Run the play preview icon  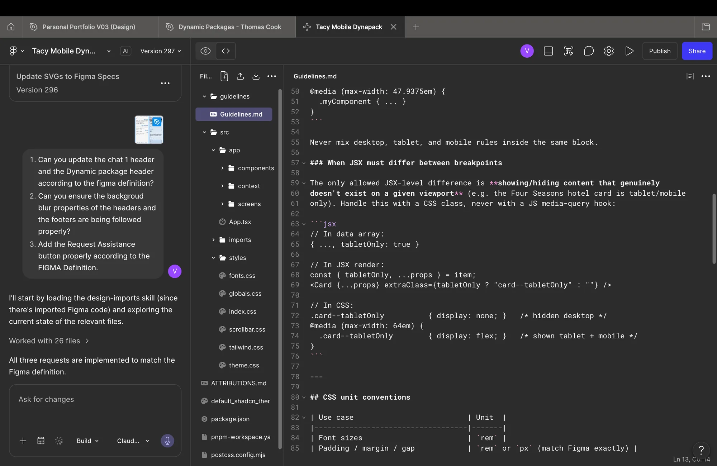(629, 51)
